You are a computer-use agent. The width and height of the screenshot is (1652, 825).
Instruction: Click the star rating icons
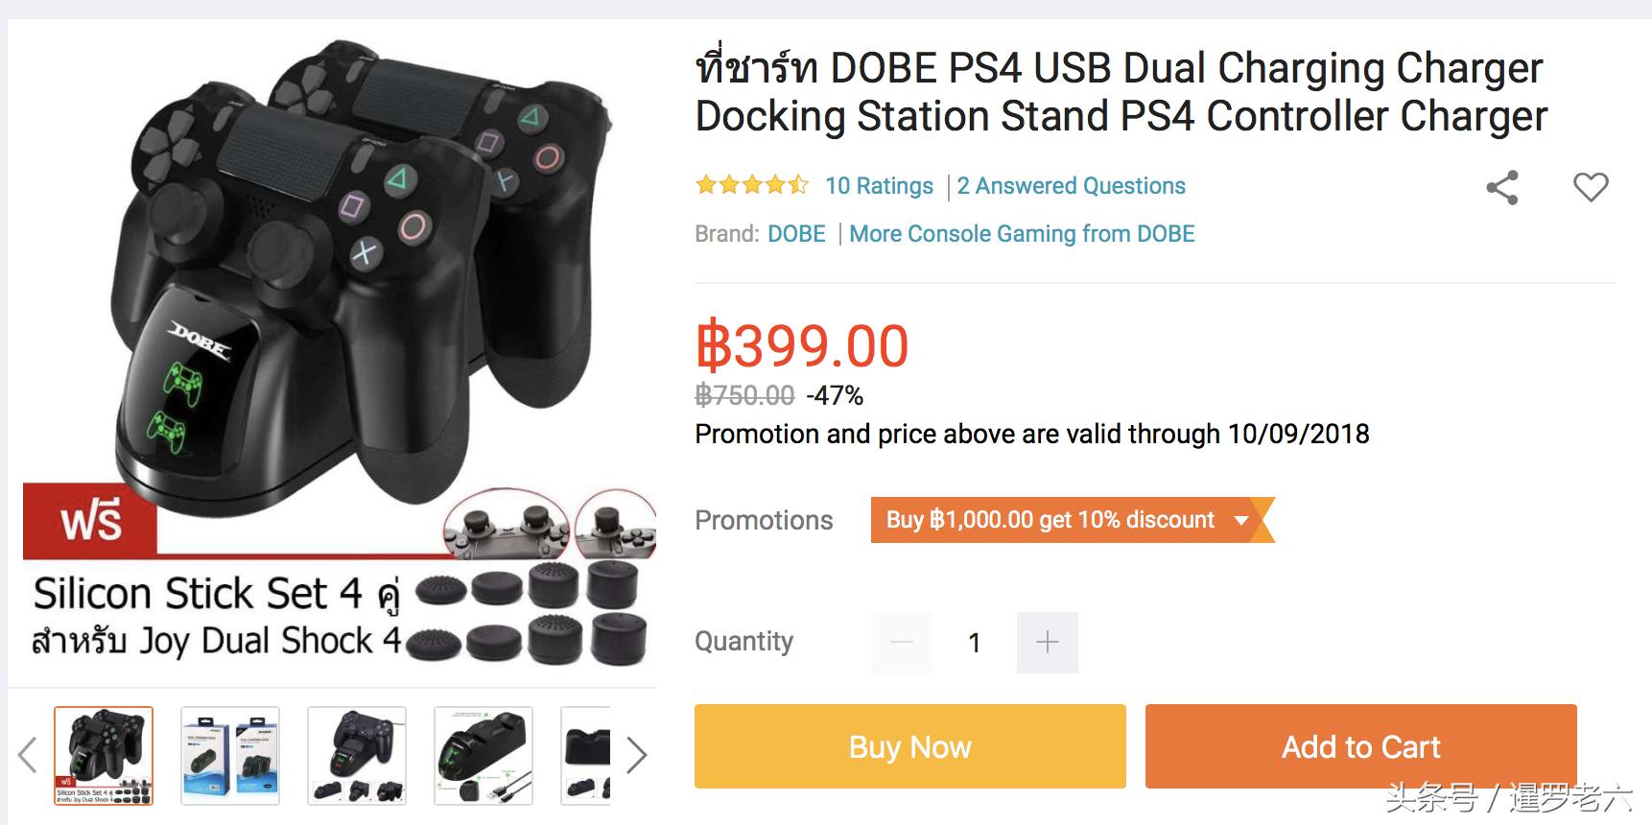752,185
